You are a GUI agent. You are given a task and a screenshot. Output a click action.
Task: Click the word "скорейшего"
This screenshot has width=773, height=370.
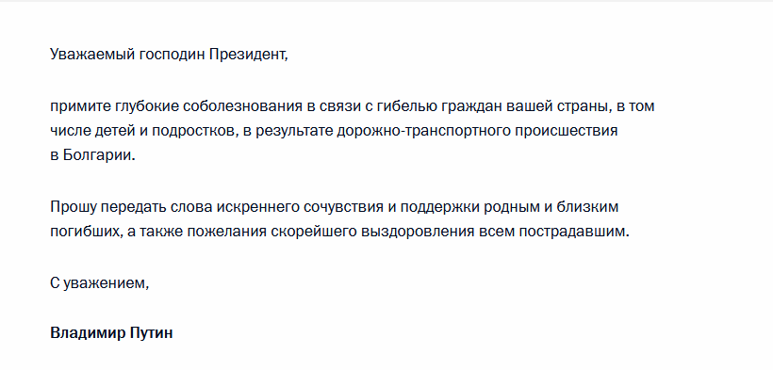[x=315, y=232]
